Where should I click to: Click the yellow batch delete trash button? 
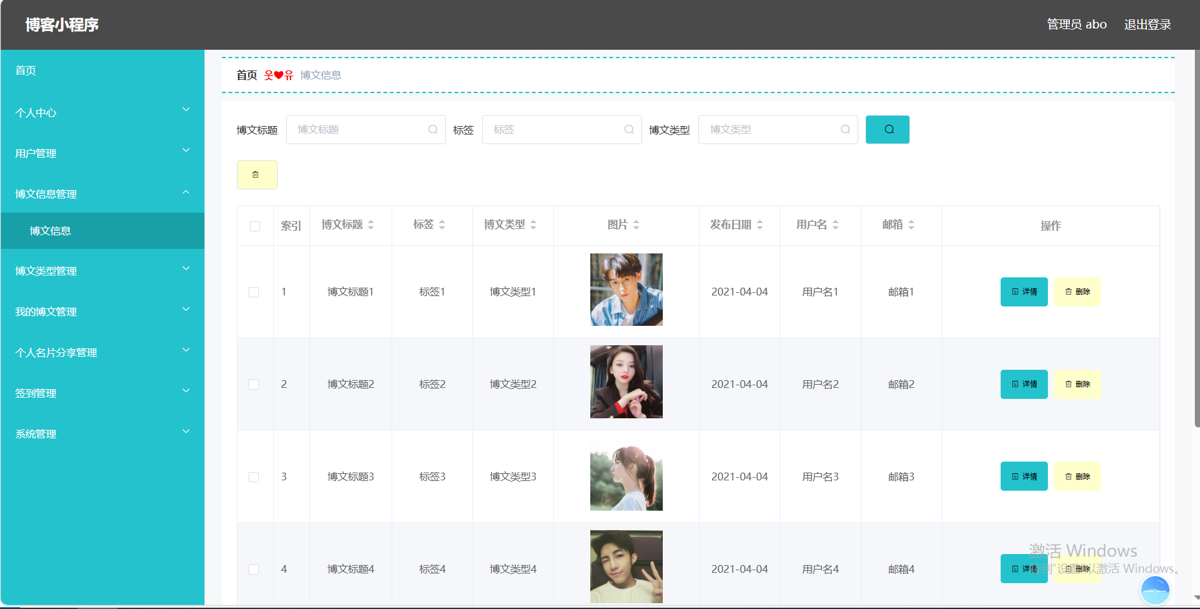pyautogui.click(x=257, y=175)
